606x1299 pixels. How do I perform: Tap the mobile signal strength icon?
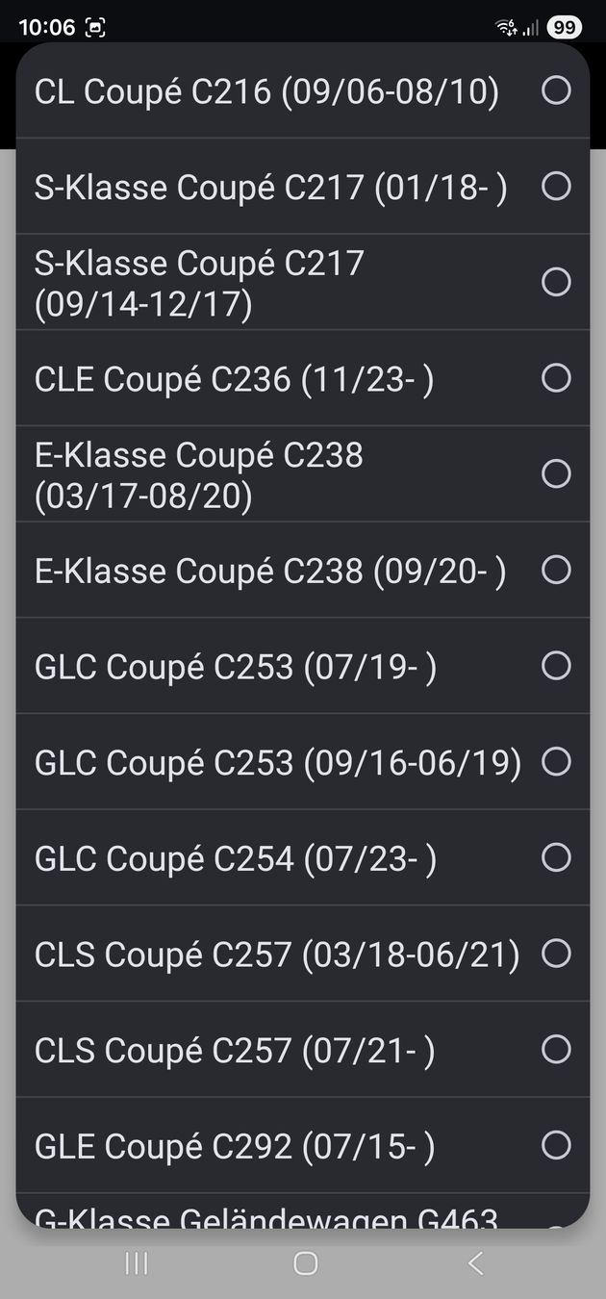click(530, 28)
